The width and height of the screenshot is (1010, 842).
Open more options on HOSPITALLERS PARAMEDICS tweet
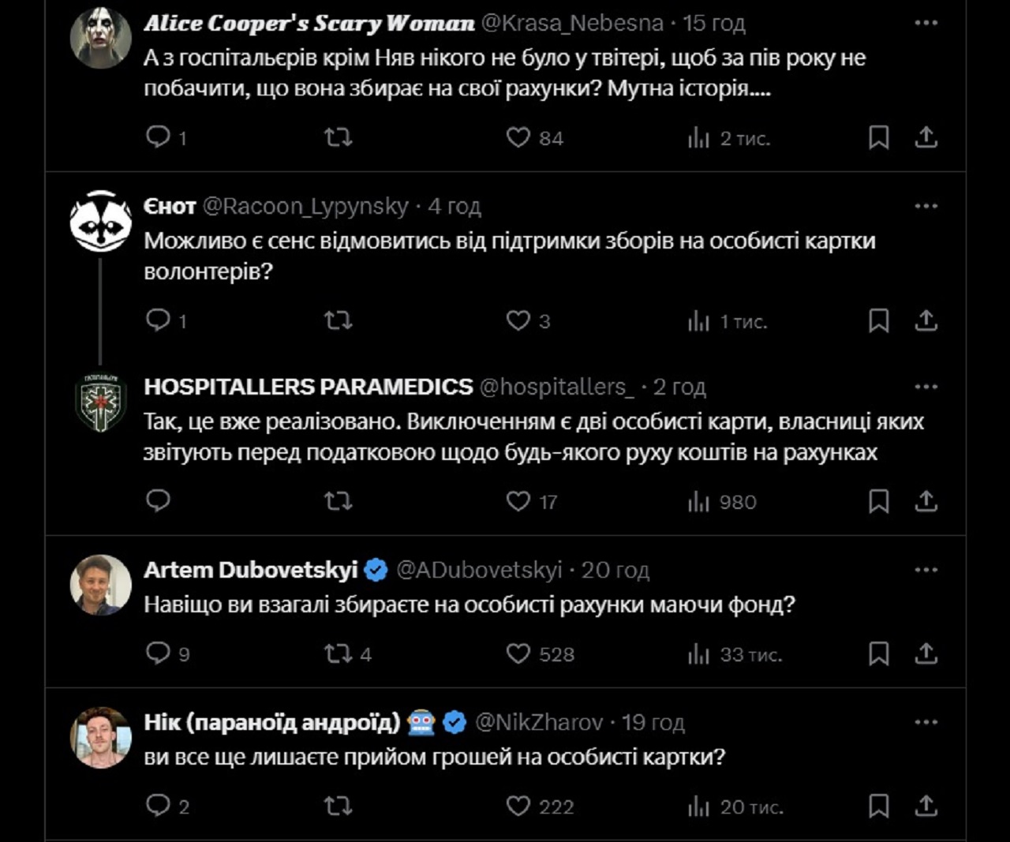pos(926,387)
